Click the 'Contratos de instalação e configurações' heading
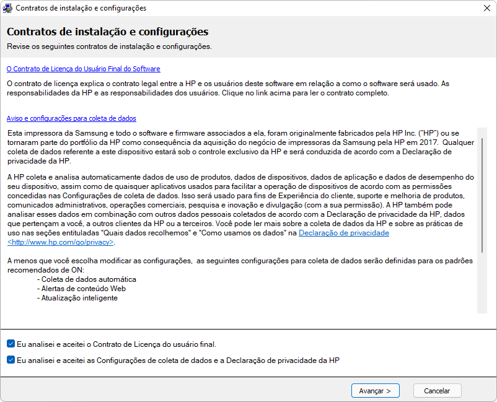The height and width of the screenshot is (402, 497). point(107,32)
